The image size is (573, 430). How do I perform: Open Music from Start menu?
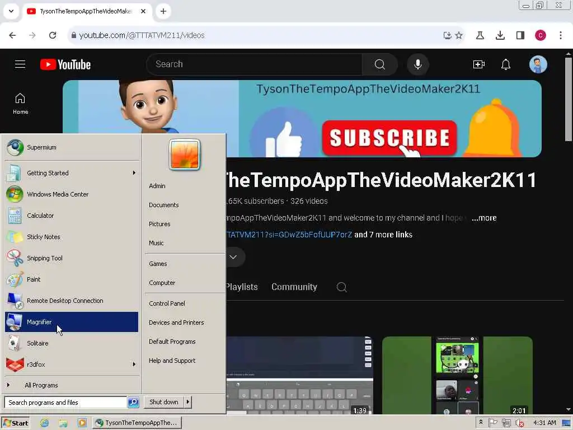pyautogui.click(x=157, y=243)
